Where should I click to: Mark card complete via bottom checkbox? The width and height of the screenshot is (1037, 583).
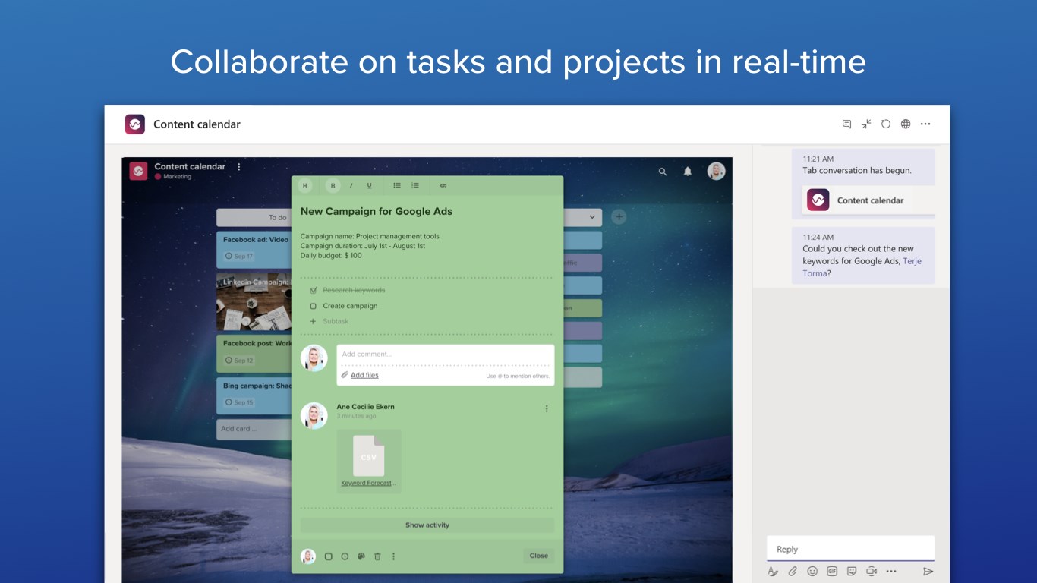329,556
